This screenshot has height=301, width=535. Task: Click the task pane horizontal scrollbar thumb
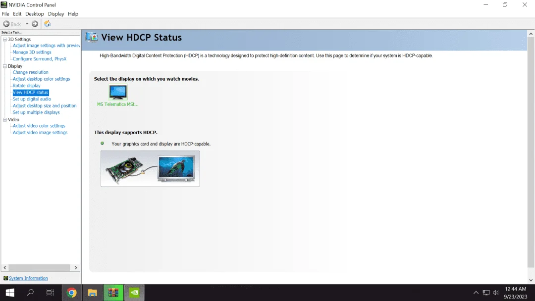(39, 268)
